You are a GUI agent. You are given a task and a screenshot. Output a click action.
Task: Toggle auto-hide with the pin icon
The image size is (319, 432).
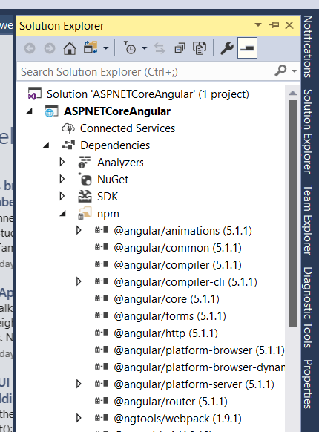(x=274, y=25)
